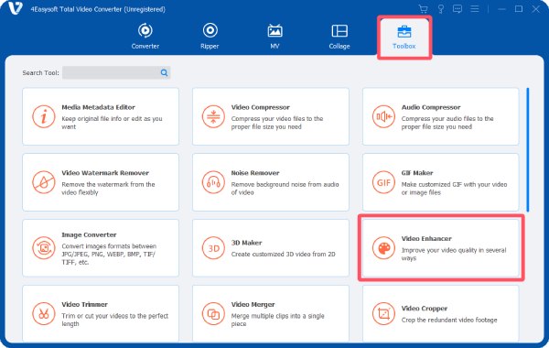The width and height of the screenshot is (549, 348).
Task: Click the 3D Maker icon
Action: [213, 248]
